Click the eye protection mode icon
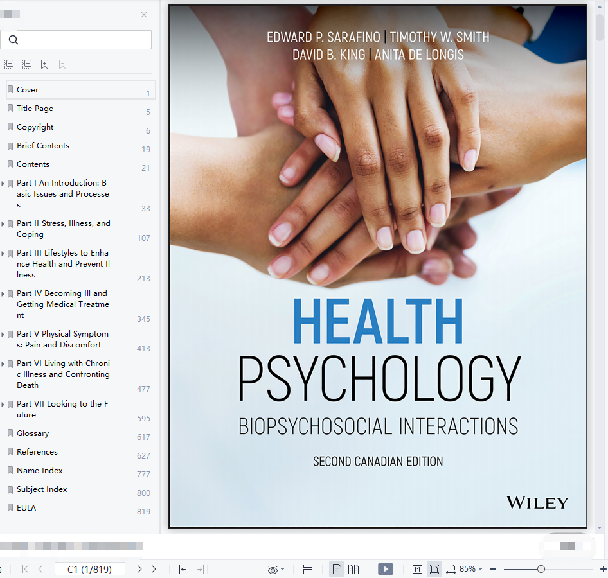The image size is (608, 578). (x=273, y=569)
